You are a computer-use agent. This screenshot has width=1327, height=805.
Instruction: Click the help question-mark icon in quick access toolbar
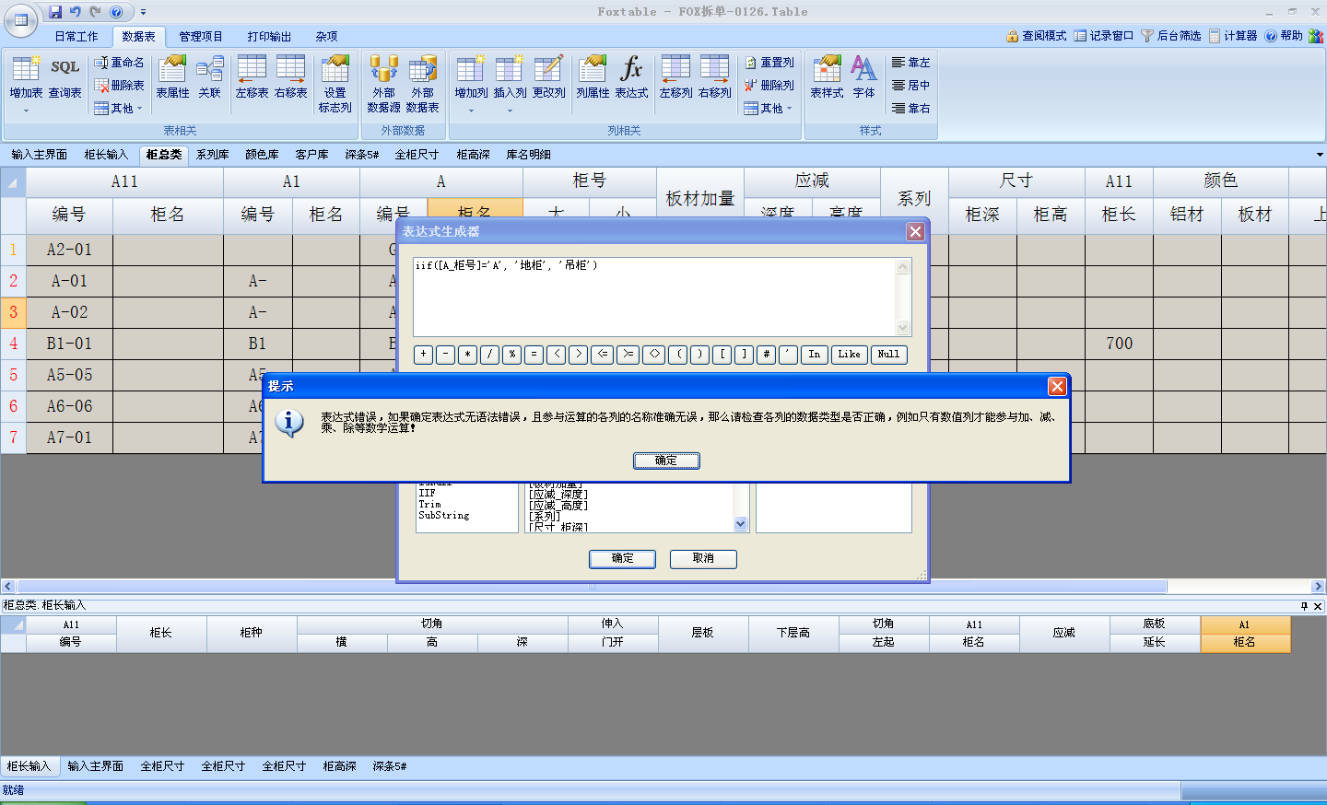(116, 12)
